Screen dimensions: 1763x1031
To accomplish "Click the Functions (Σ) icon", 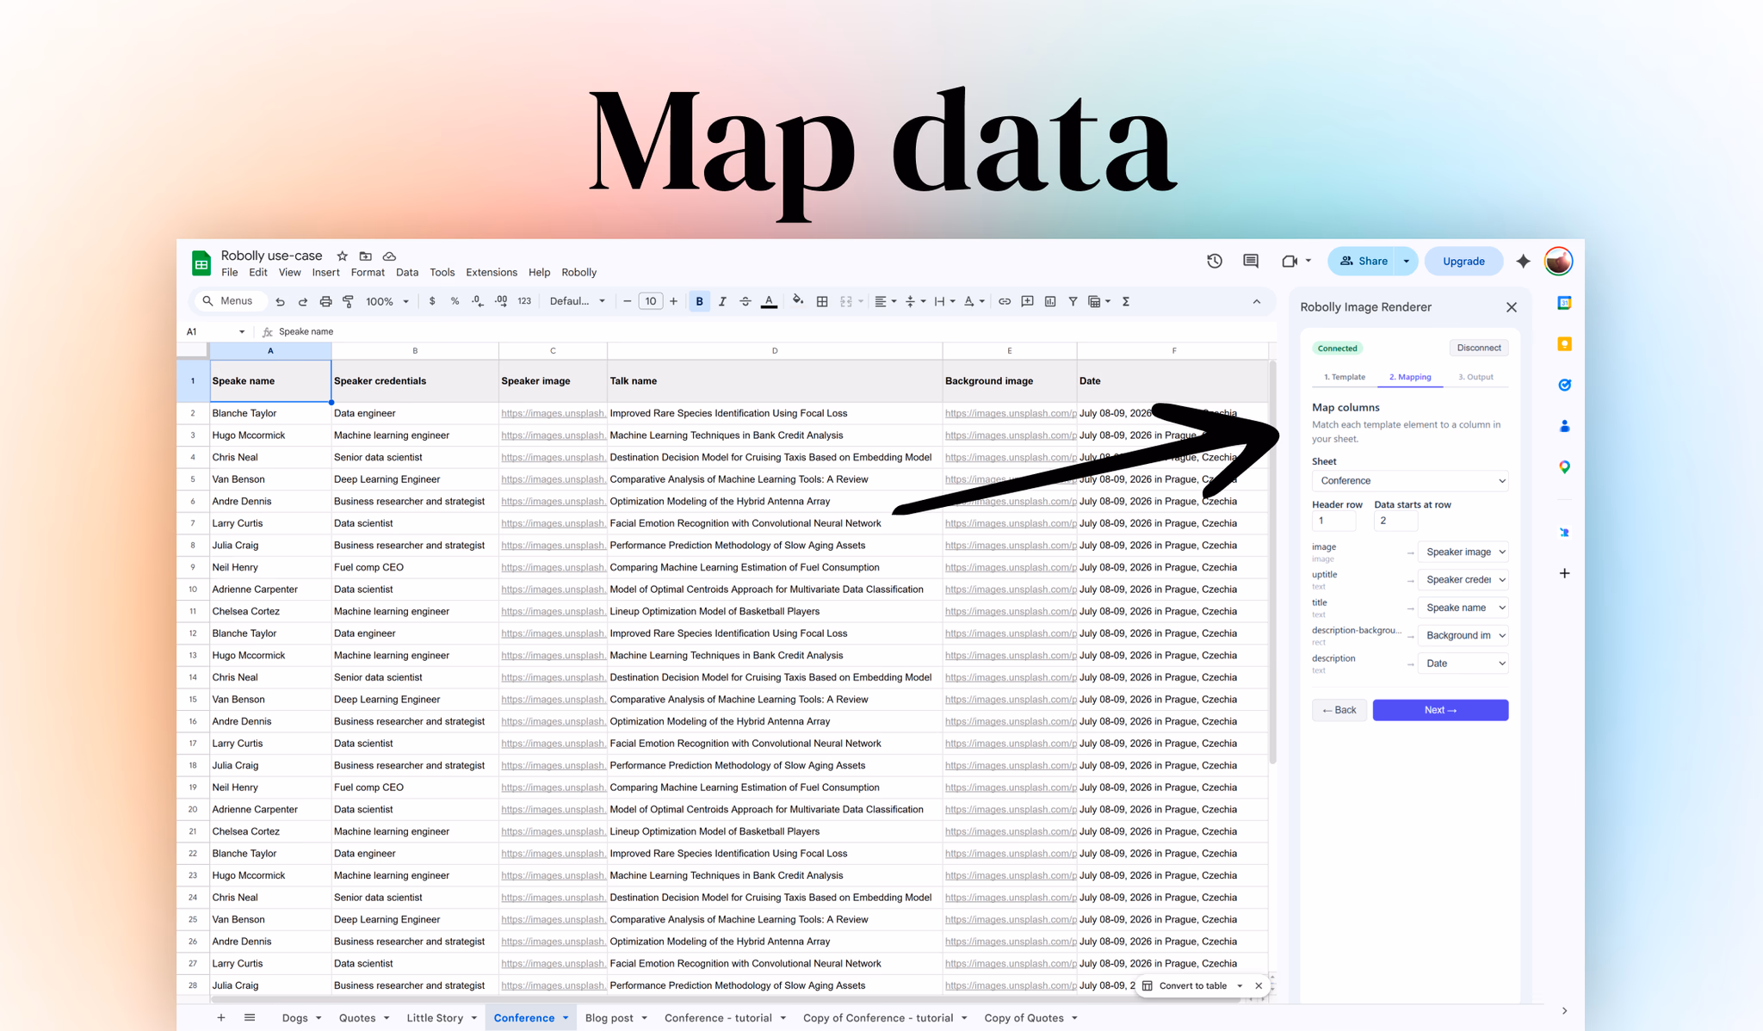I will point(1126,301).
